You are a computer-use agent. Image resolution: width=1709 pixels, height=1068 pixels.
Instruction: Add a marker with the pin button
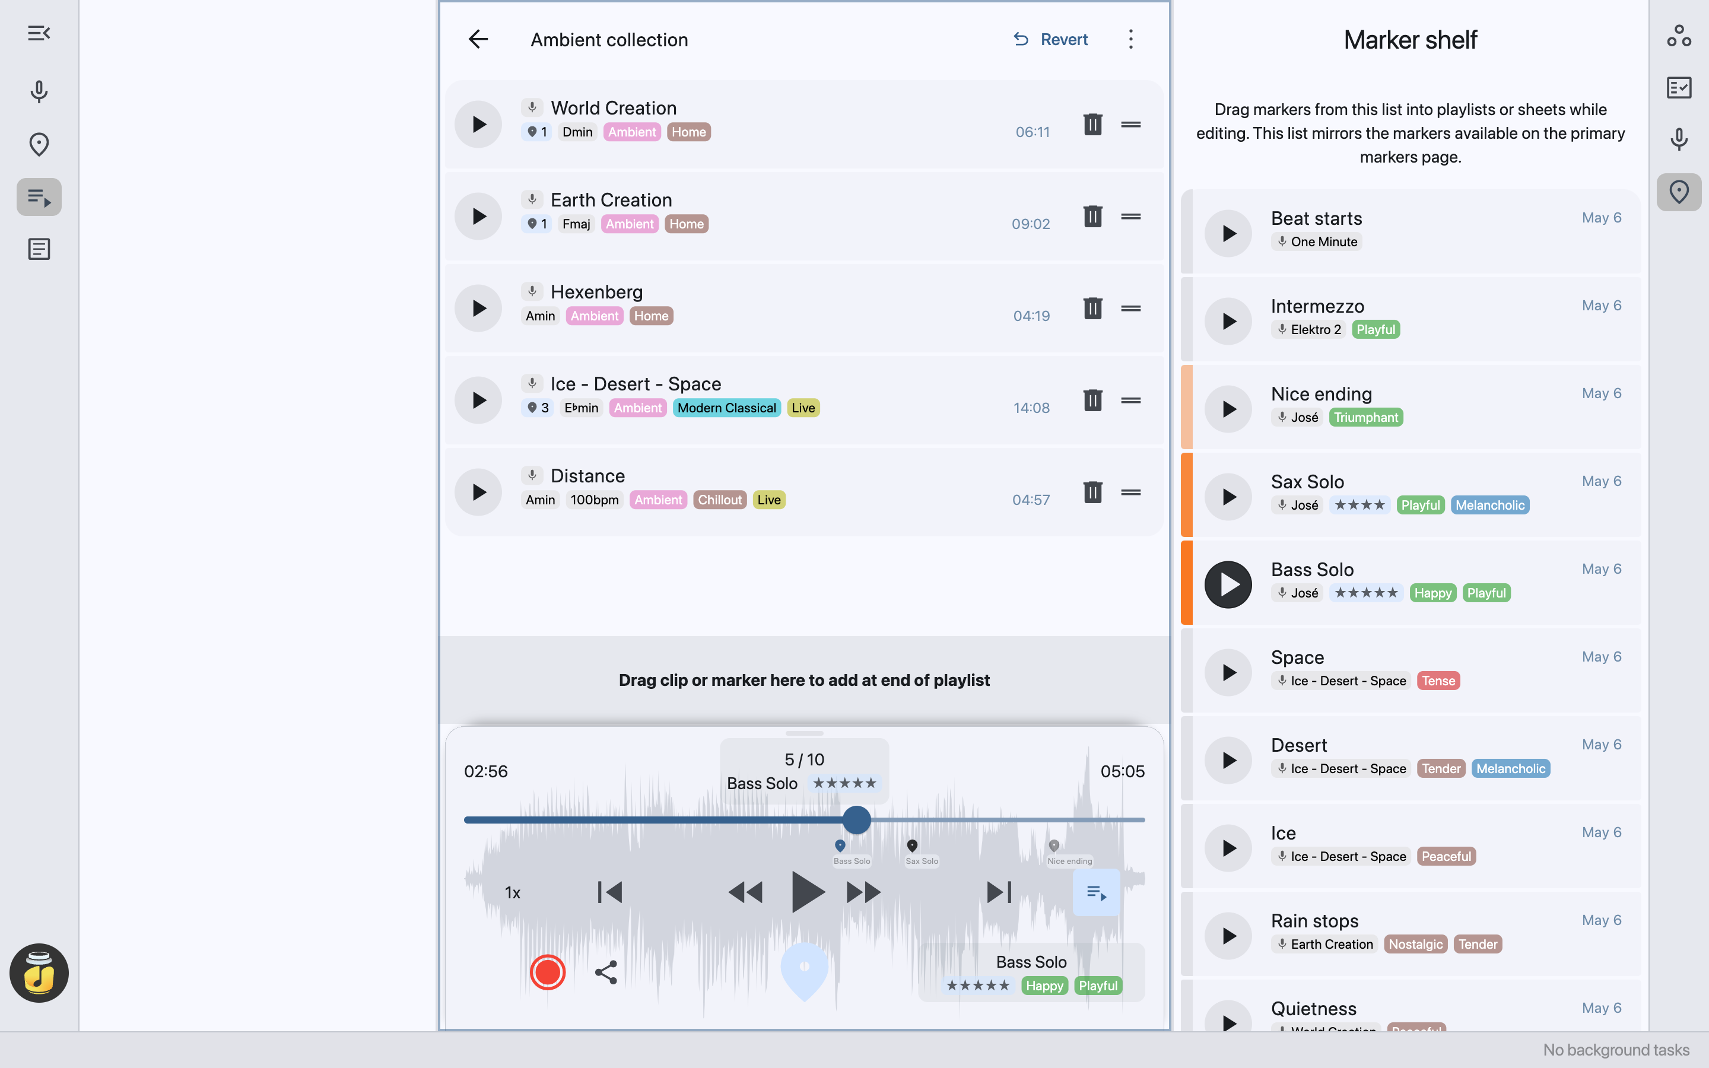[805, 971]
